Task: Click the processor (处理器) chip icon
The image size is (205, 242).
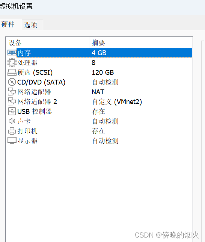Action: pos(12,62)
